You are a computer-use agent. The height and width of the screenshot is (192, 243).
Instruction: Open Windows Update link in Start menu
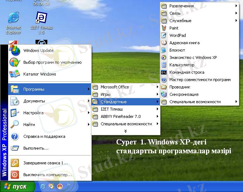tap(38, 50)
